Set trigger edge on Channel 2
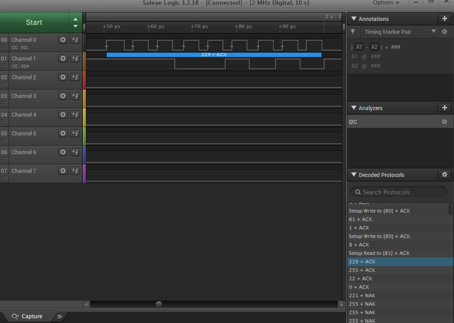This screenshot has height=323, width=454. [x=75, y=77]
